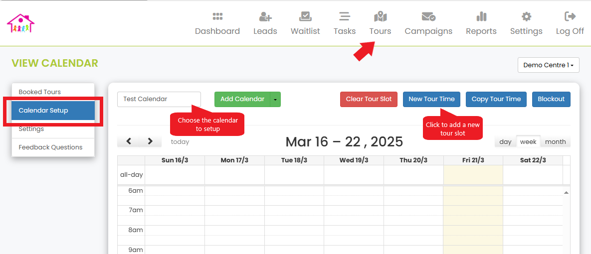The image size is (591, 254).
Task: Open the Test Calendar selector
Action: [x=159, y=99]
